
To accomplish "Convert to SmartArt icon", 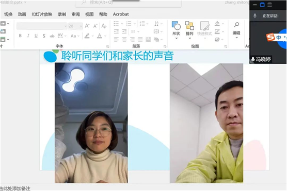I will pos(156,40).
